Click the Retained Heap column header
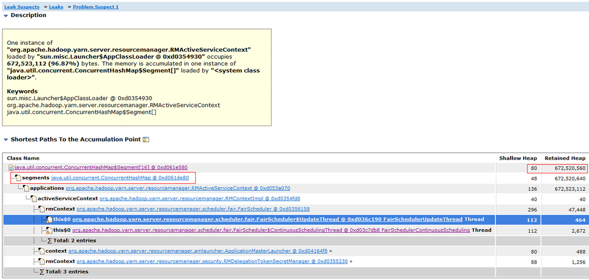The width and height of the screenshot is (589, 280). click(x=565, y=158)
